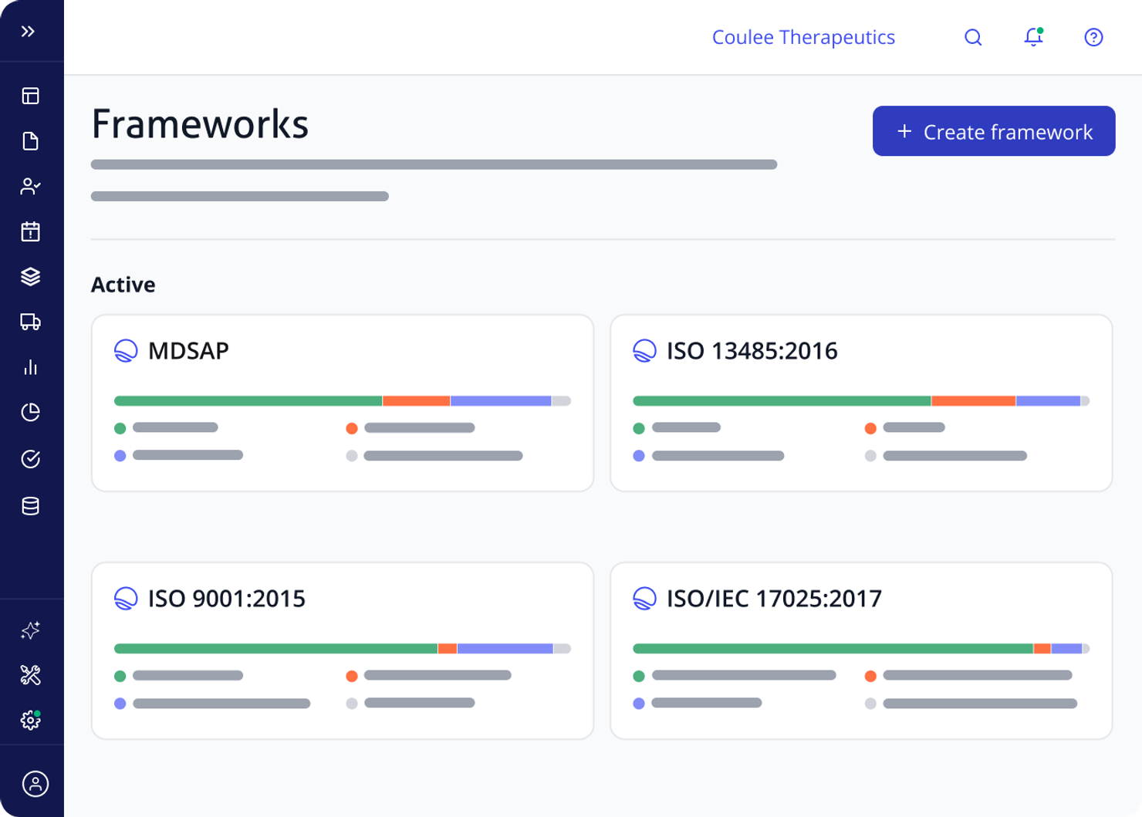Open the calendar alert icon in sidebar
The height and width of the screenshot is (817, 1142).
tap(31, 231)
